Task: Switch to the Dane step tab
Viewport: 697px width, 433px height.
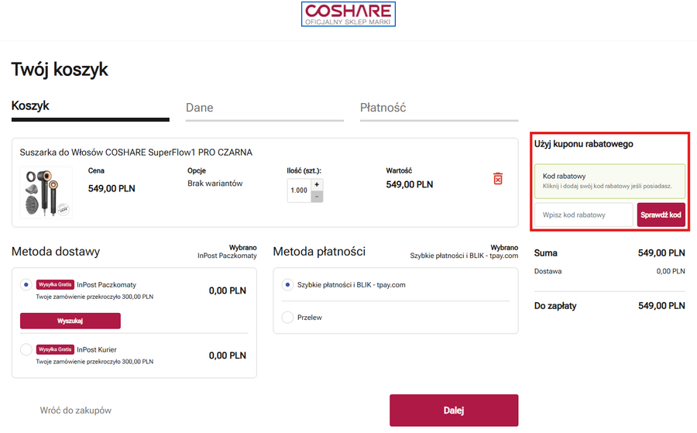Action: (200, 108)
